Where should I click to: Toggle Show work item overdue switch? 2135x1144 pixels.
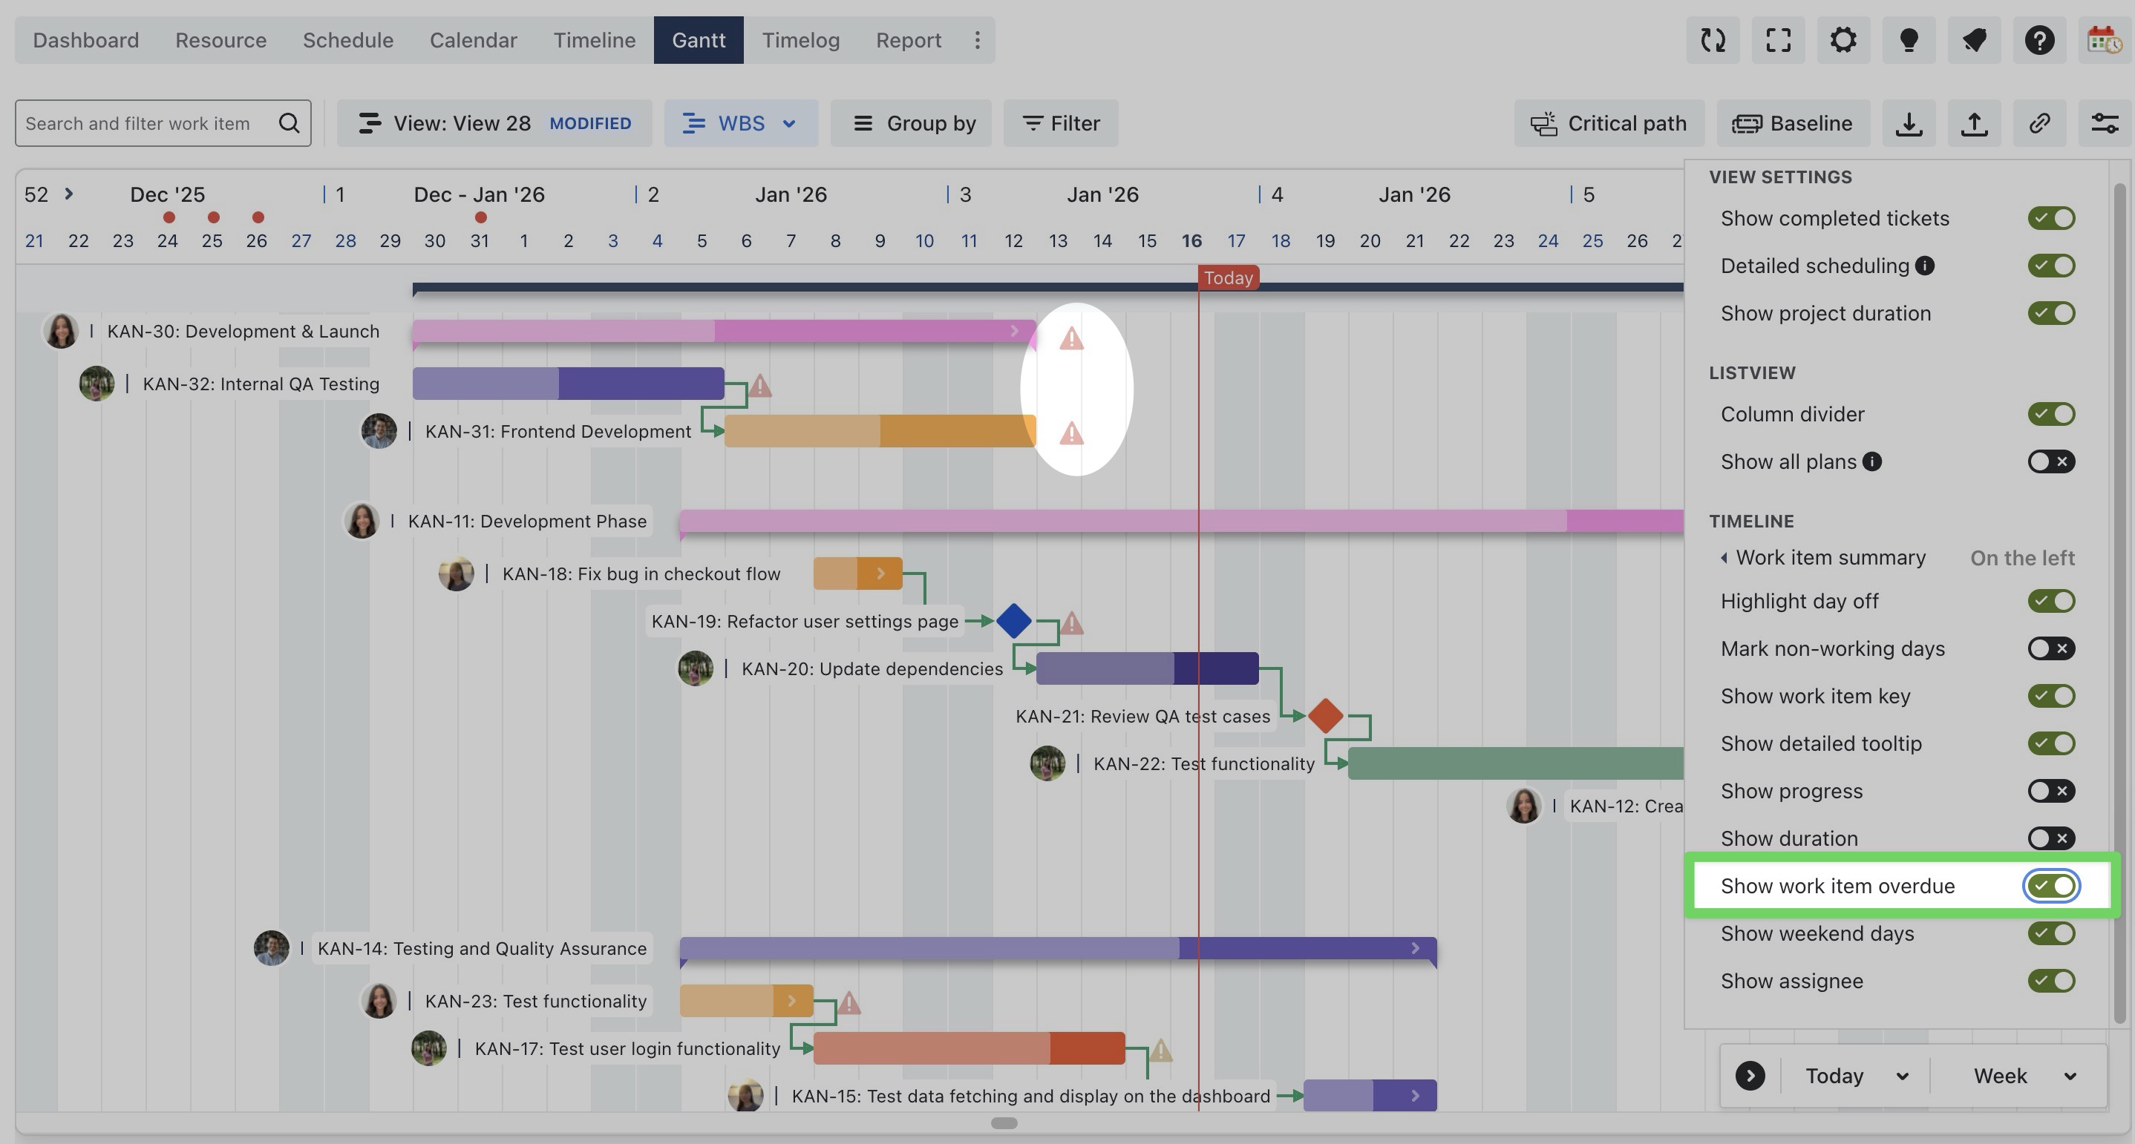(x=2051, y=886)
